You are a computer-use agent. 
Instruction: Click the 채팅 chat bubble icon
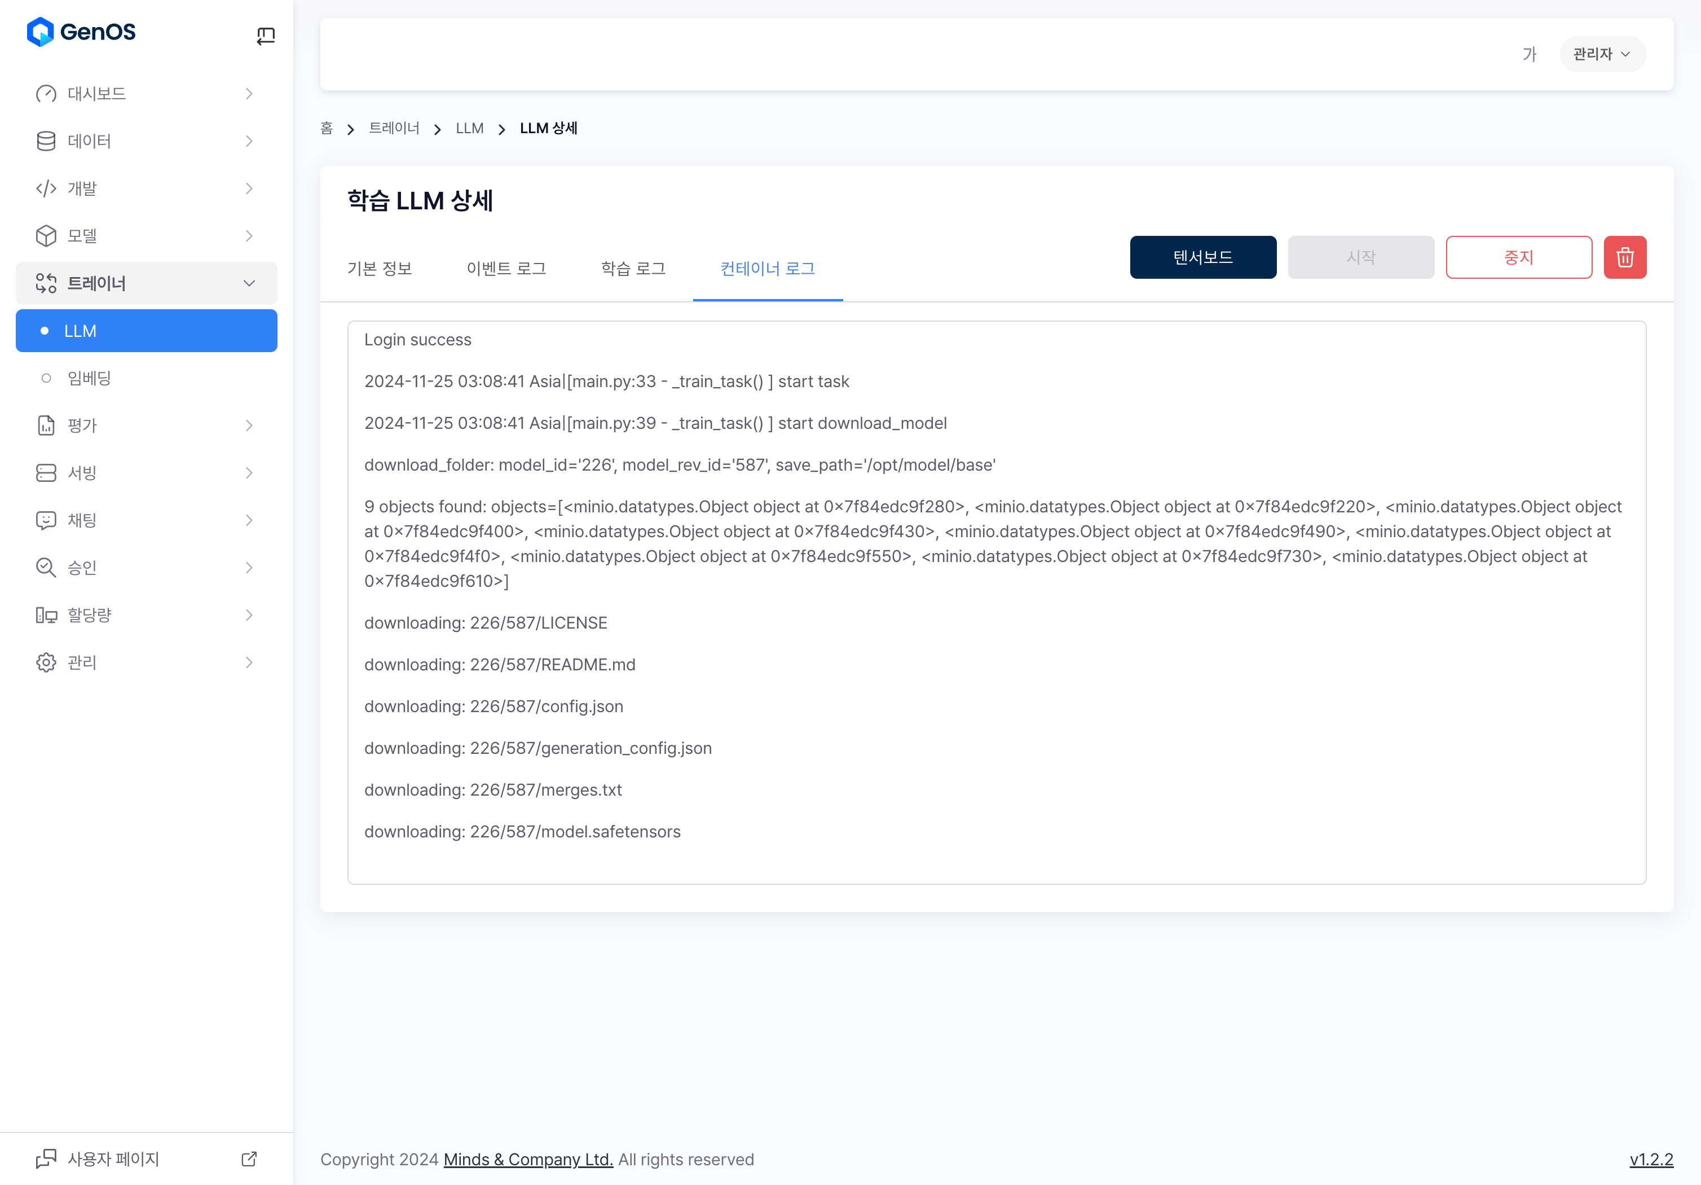click(46, 520)
